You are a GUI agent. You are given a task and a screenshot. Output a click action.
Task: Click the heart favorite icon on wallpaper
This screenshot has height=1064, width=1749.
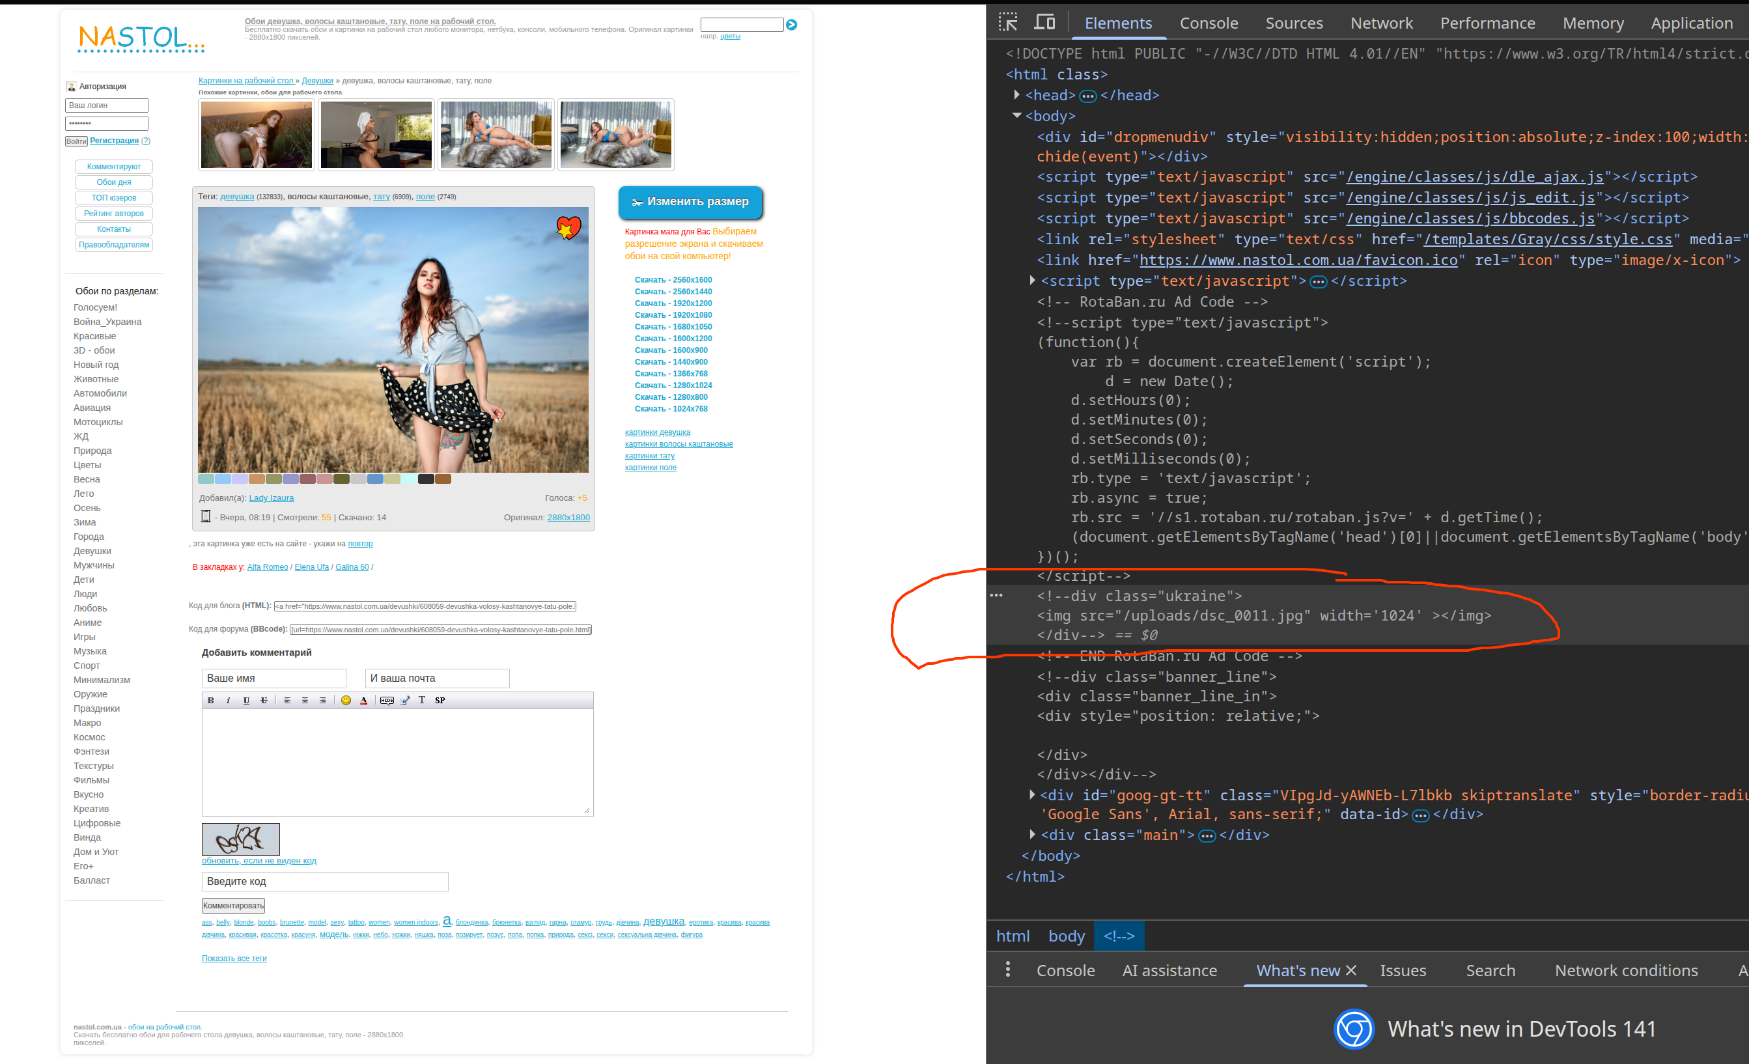click(568, 228)
